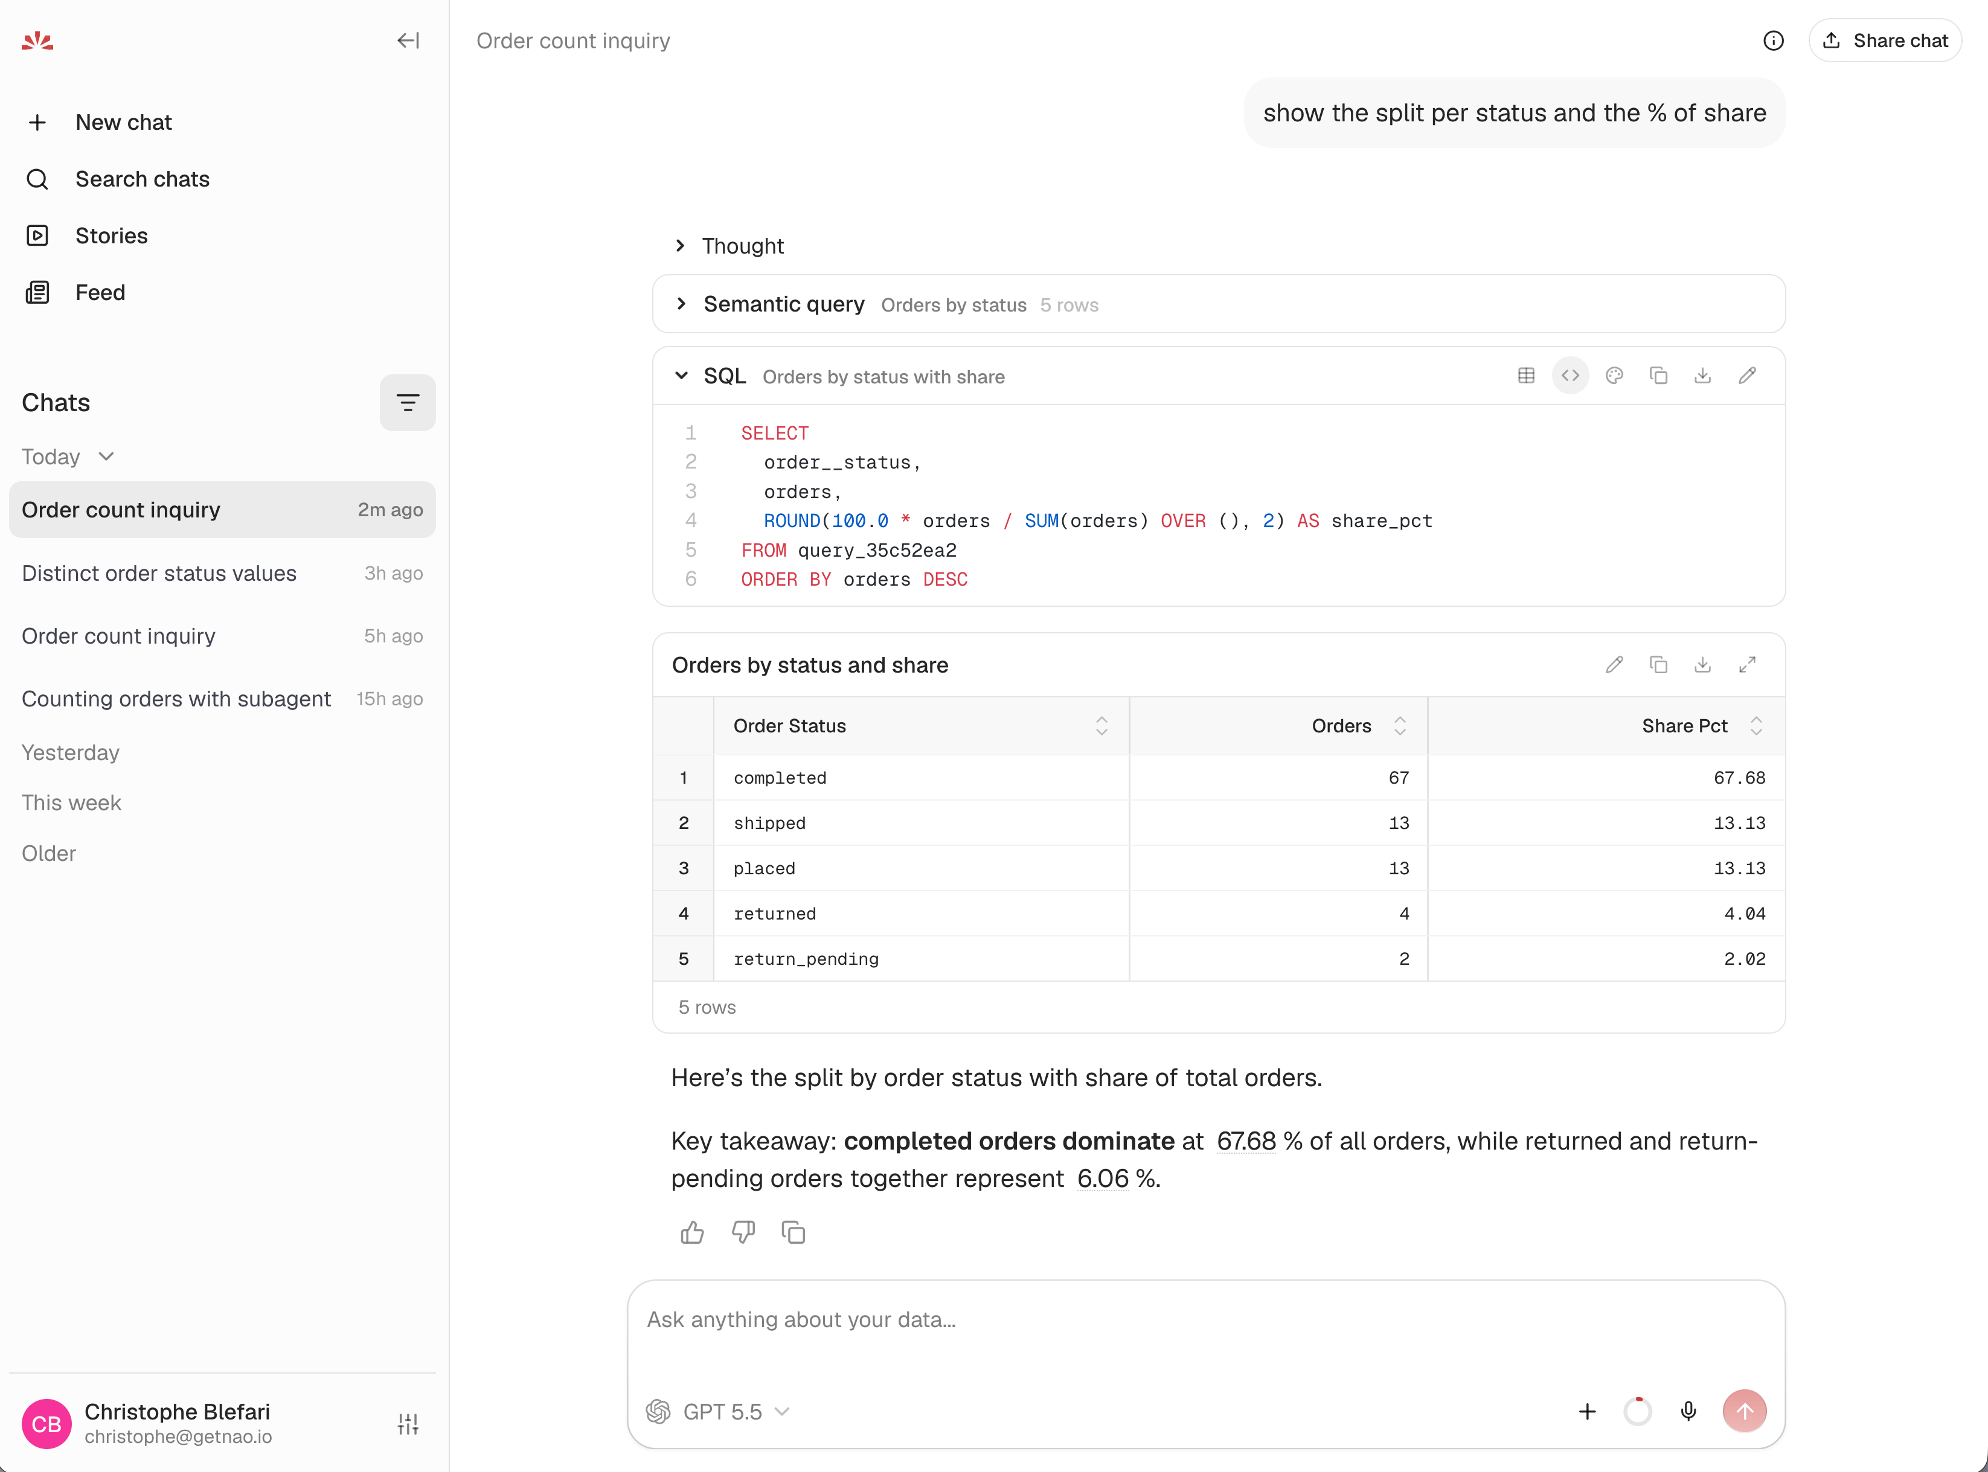Click the 'returned' status cell
This screenshot has height=1472, width=1988.
click(922, 914)
